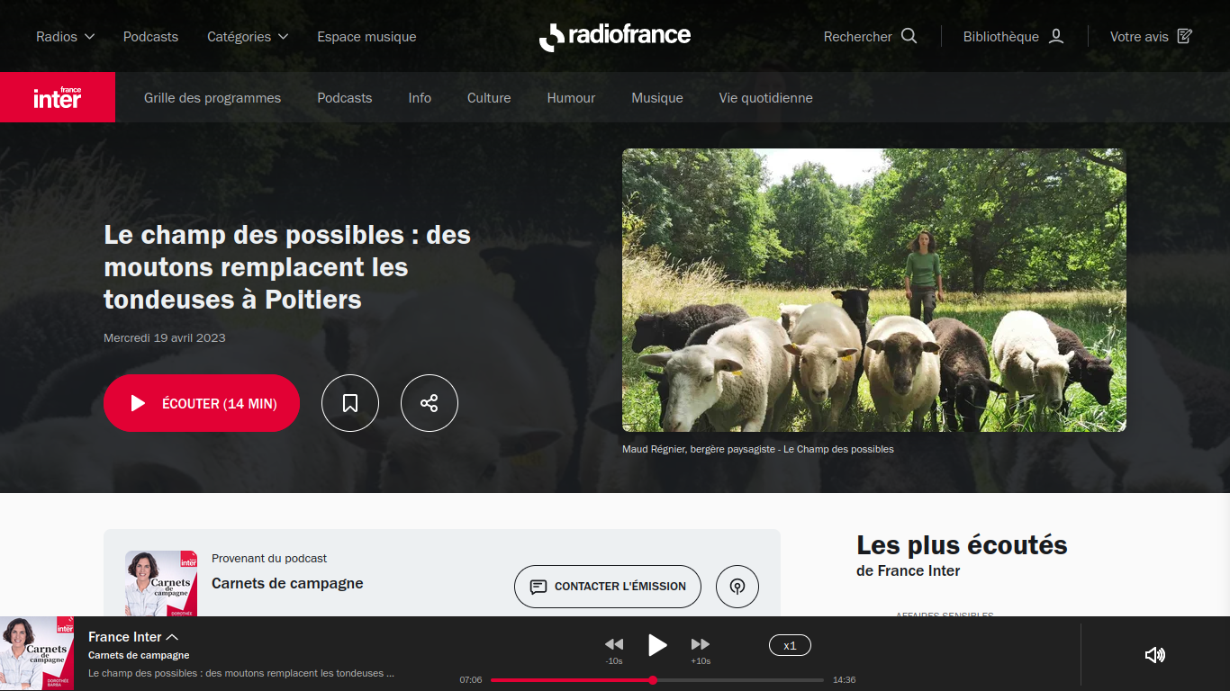
Task: Go to the Humour section
Action: 571,98
